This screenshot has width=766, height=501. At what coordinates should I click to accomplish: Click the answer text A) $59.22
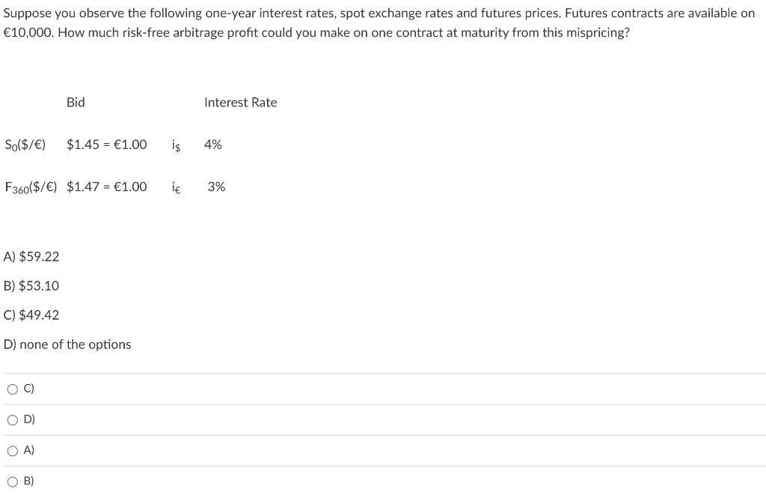pyautogui.click(x=31, y=257)
